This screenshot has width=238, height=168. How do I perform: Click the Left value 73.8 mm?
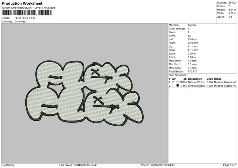pos(193,39)
